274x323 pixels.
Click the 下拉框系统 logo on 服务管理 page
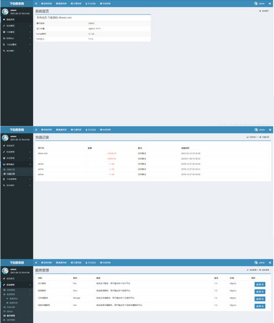[16, 263]
